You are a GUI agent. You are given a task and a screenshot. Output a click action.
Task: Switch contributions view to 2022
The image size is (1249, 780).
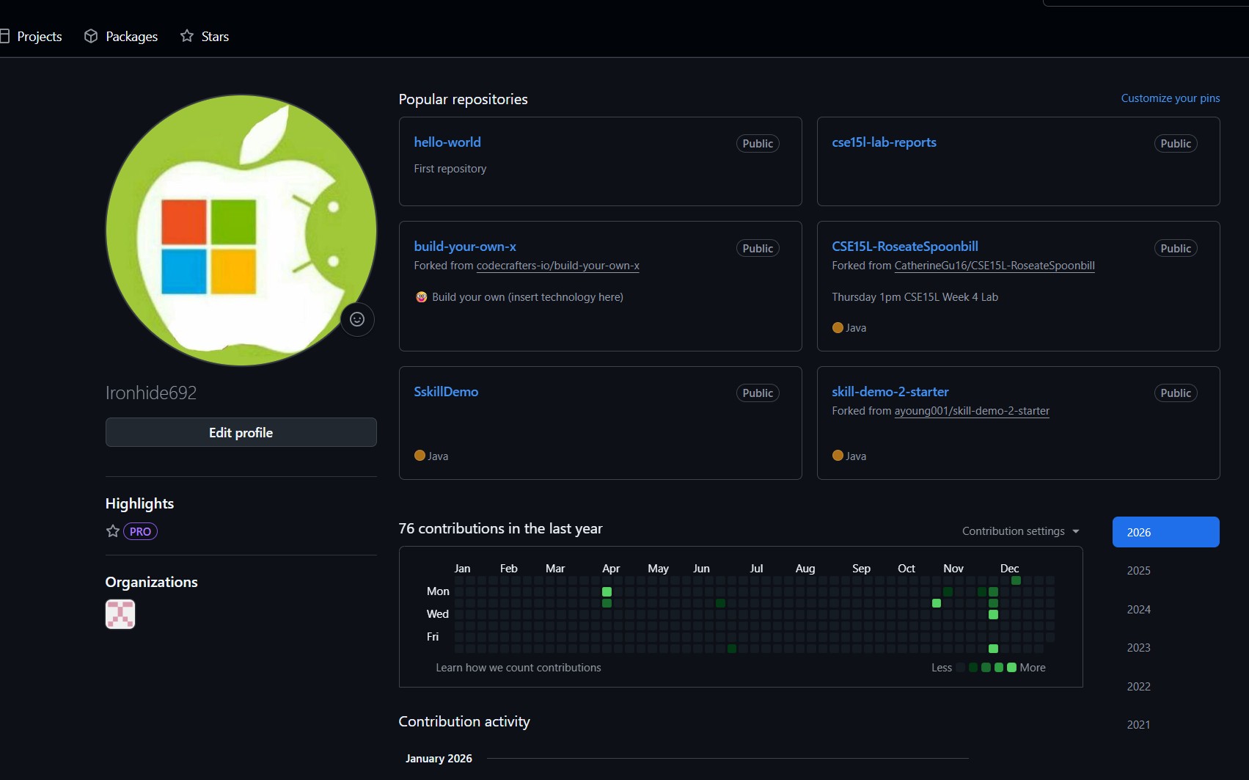pyautogui.click(x=1138, y=686)
